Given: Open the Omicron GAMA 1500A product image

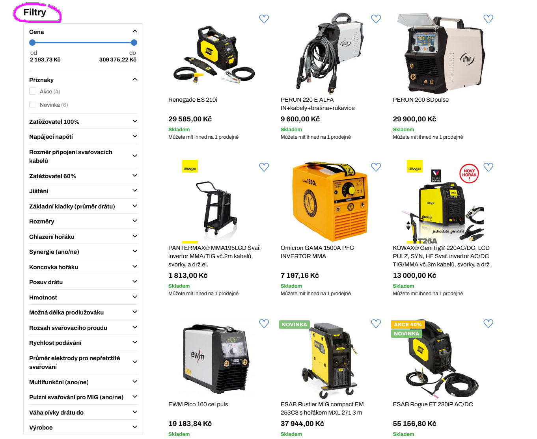Looking at the screenshot, I should [x=330, y=201].
